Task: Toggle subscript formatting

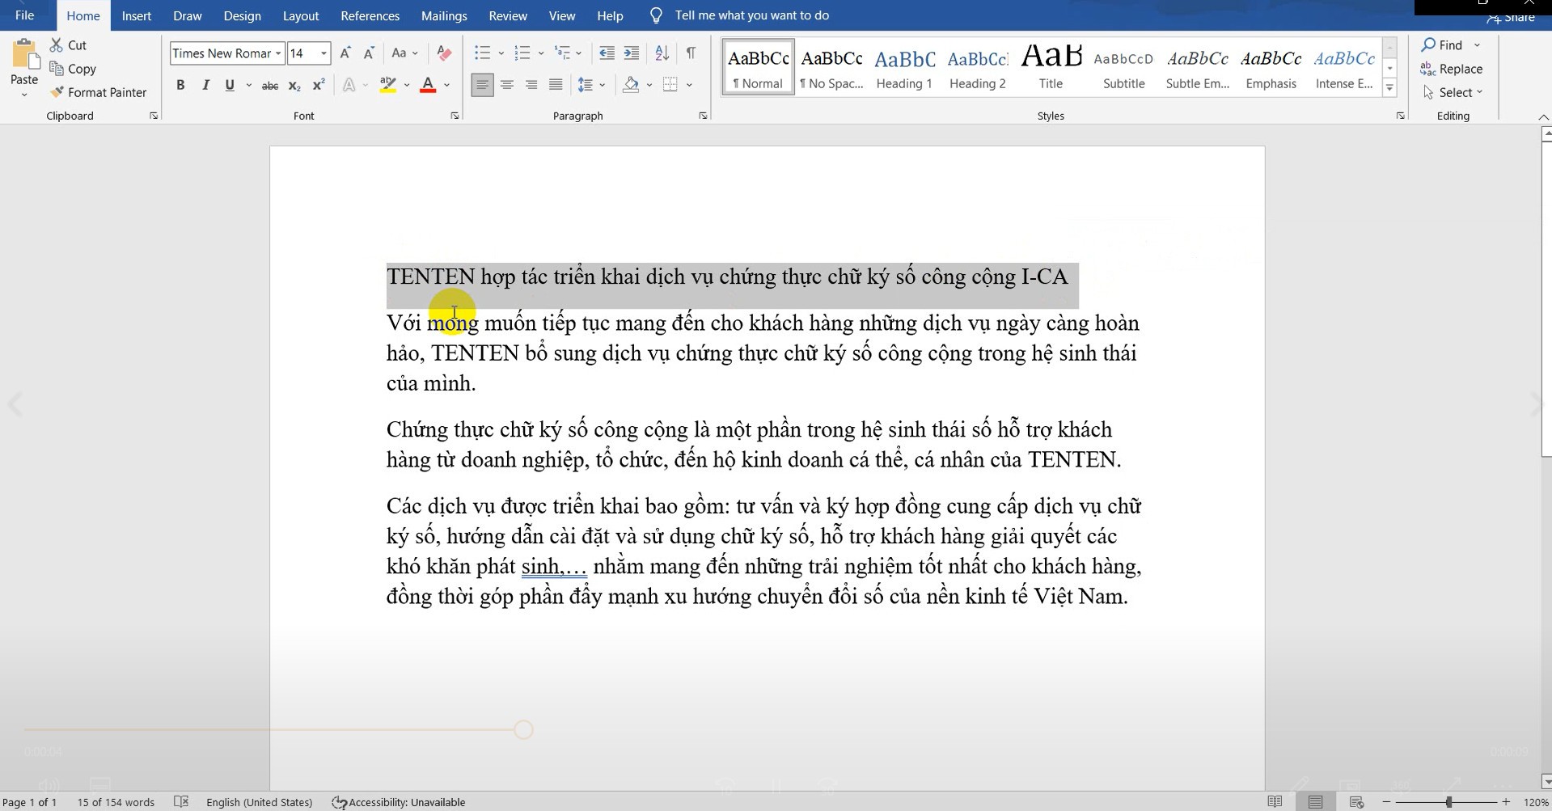Action: (294, 85)
